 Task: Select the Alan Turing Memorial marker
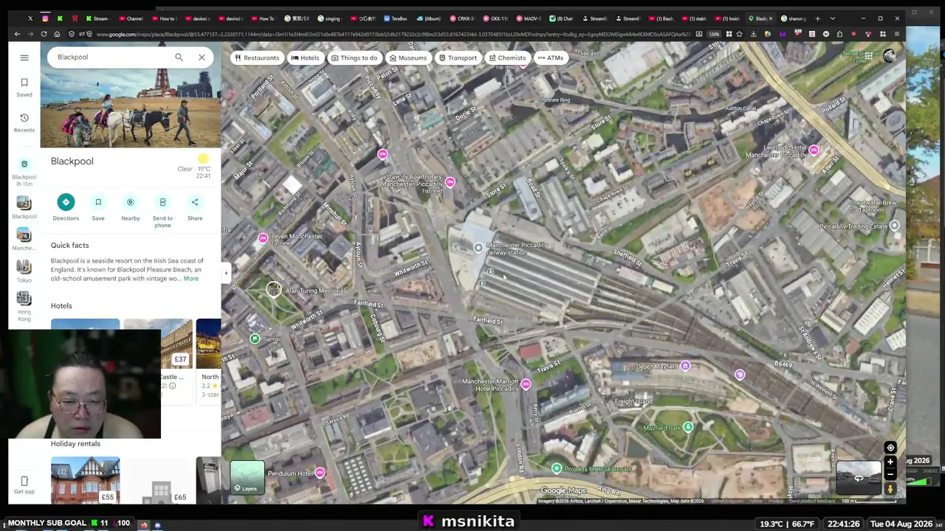click(x=274, y=290)
